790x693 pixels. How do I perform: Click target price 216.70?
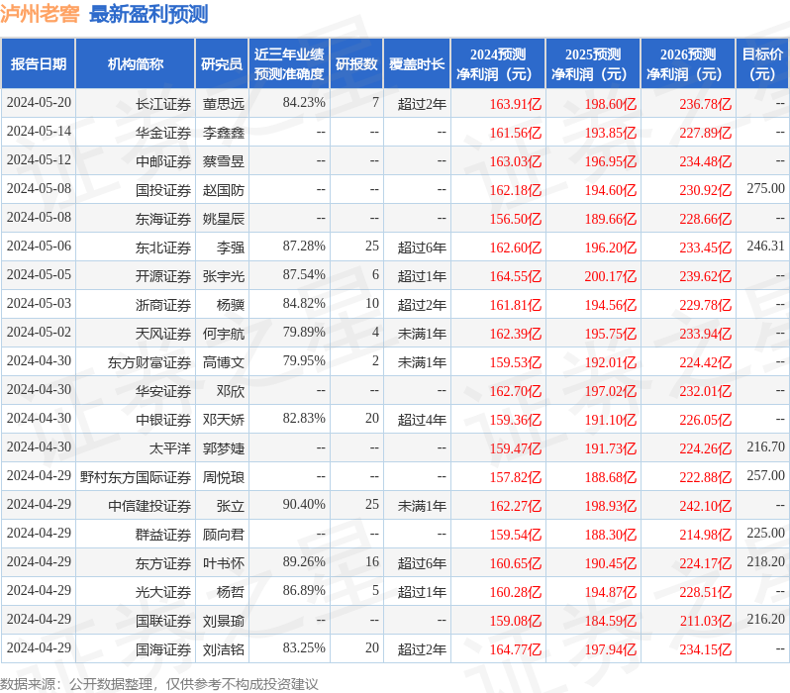click(765, 447)
